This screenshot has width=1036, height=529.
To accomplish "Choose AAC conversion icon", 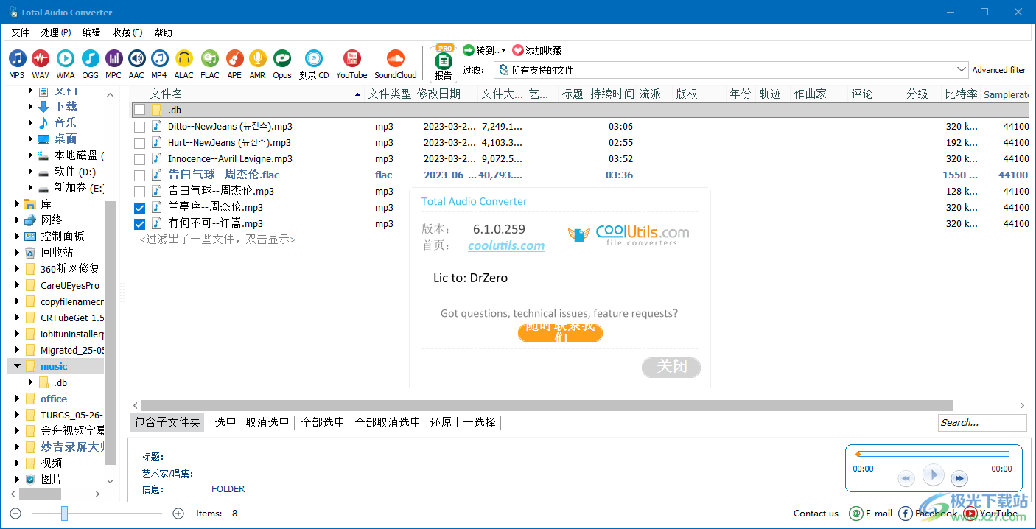I will [x=136, y=59].
